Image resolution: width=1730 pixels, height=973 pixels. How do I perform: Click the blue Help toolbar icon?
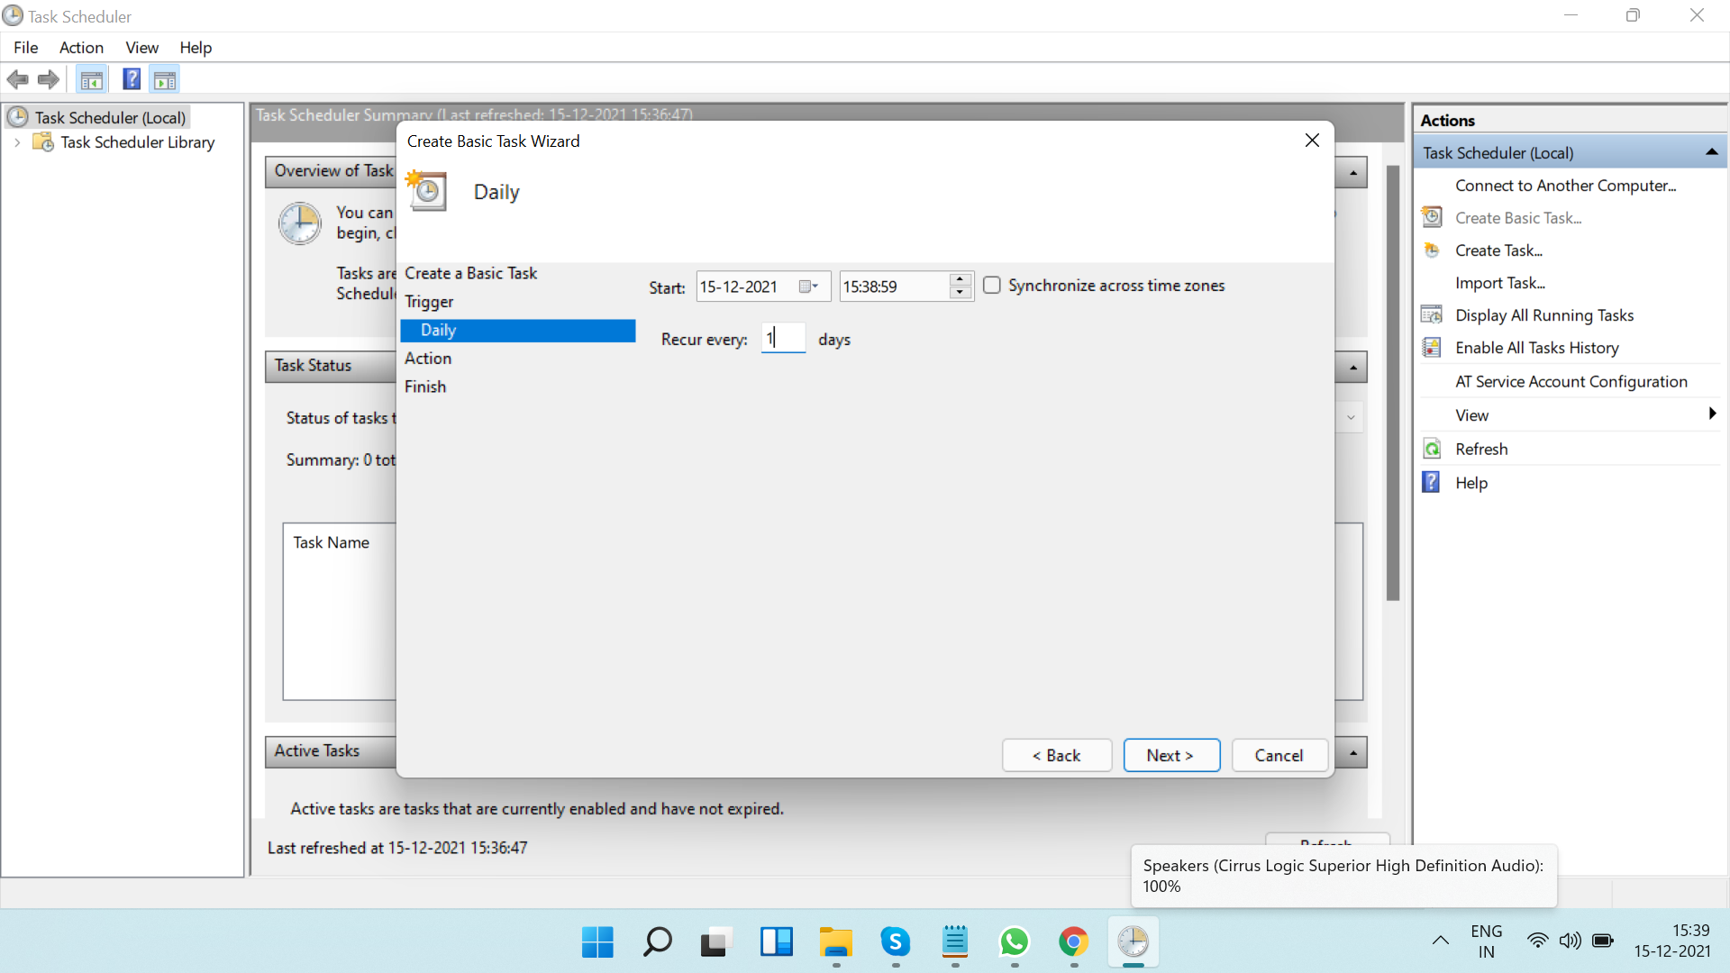tap(132, 79)
